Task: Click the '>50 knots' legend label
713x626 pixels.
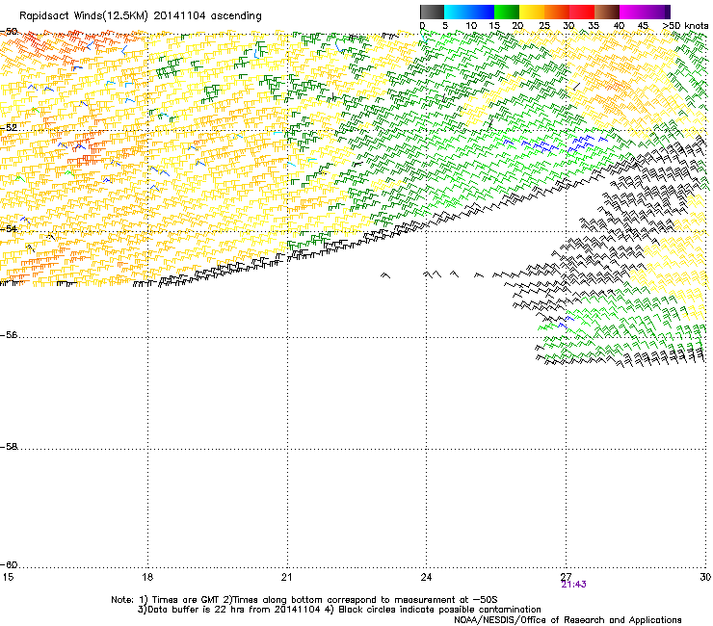Action: (685, 26)
